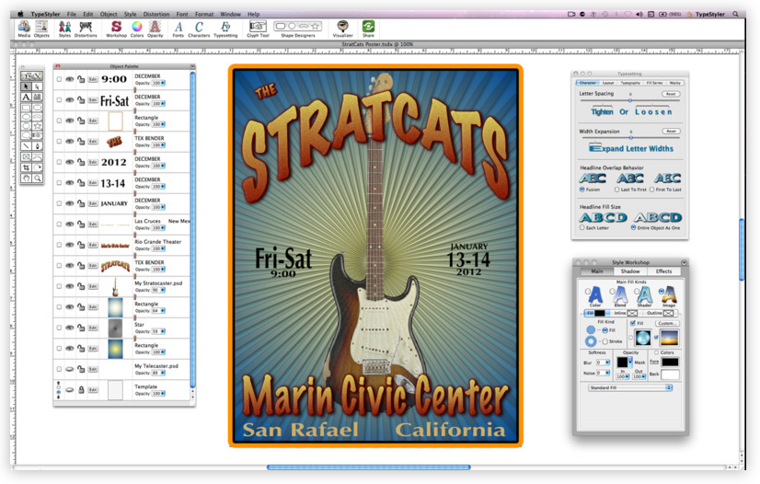Viewport: 760px width, 484px height.
Task: Open the Visualizer toolbar icon
Action: tap(342, 29)
